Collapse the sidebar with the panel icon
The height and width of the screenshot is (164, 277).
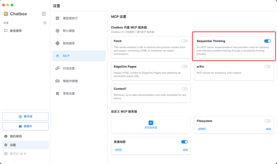[44, 14]
